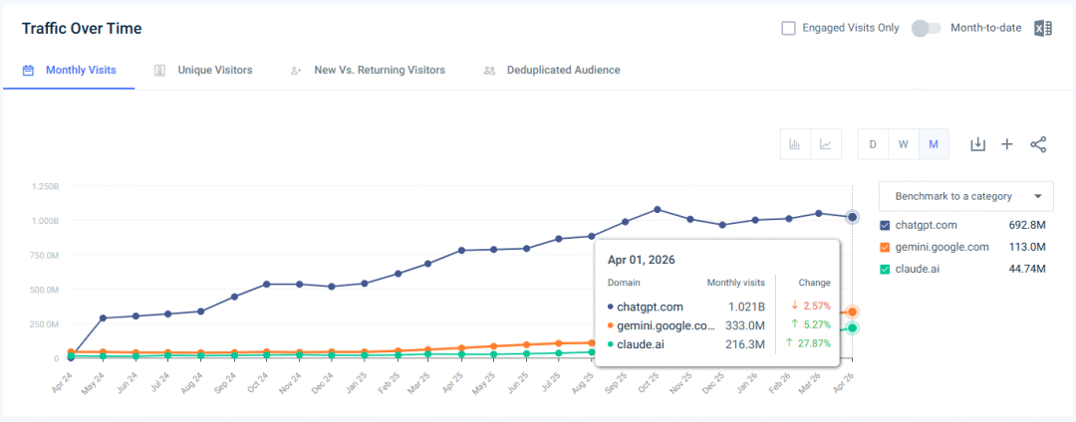The image size is (1076, 422).
Task: Click the Traffic Over Time heading
Action: pos(82,29)
